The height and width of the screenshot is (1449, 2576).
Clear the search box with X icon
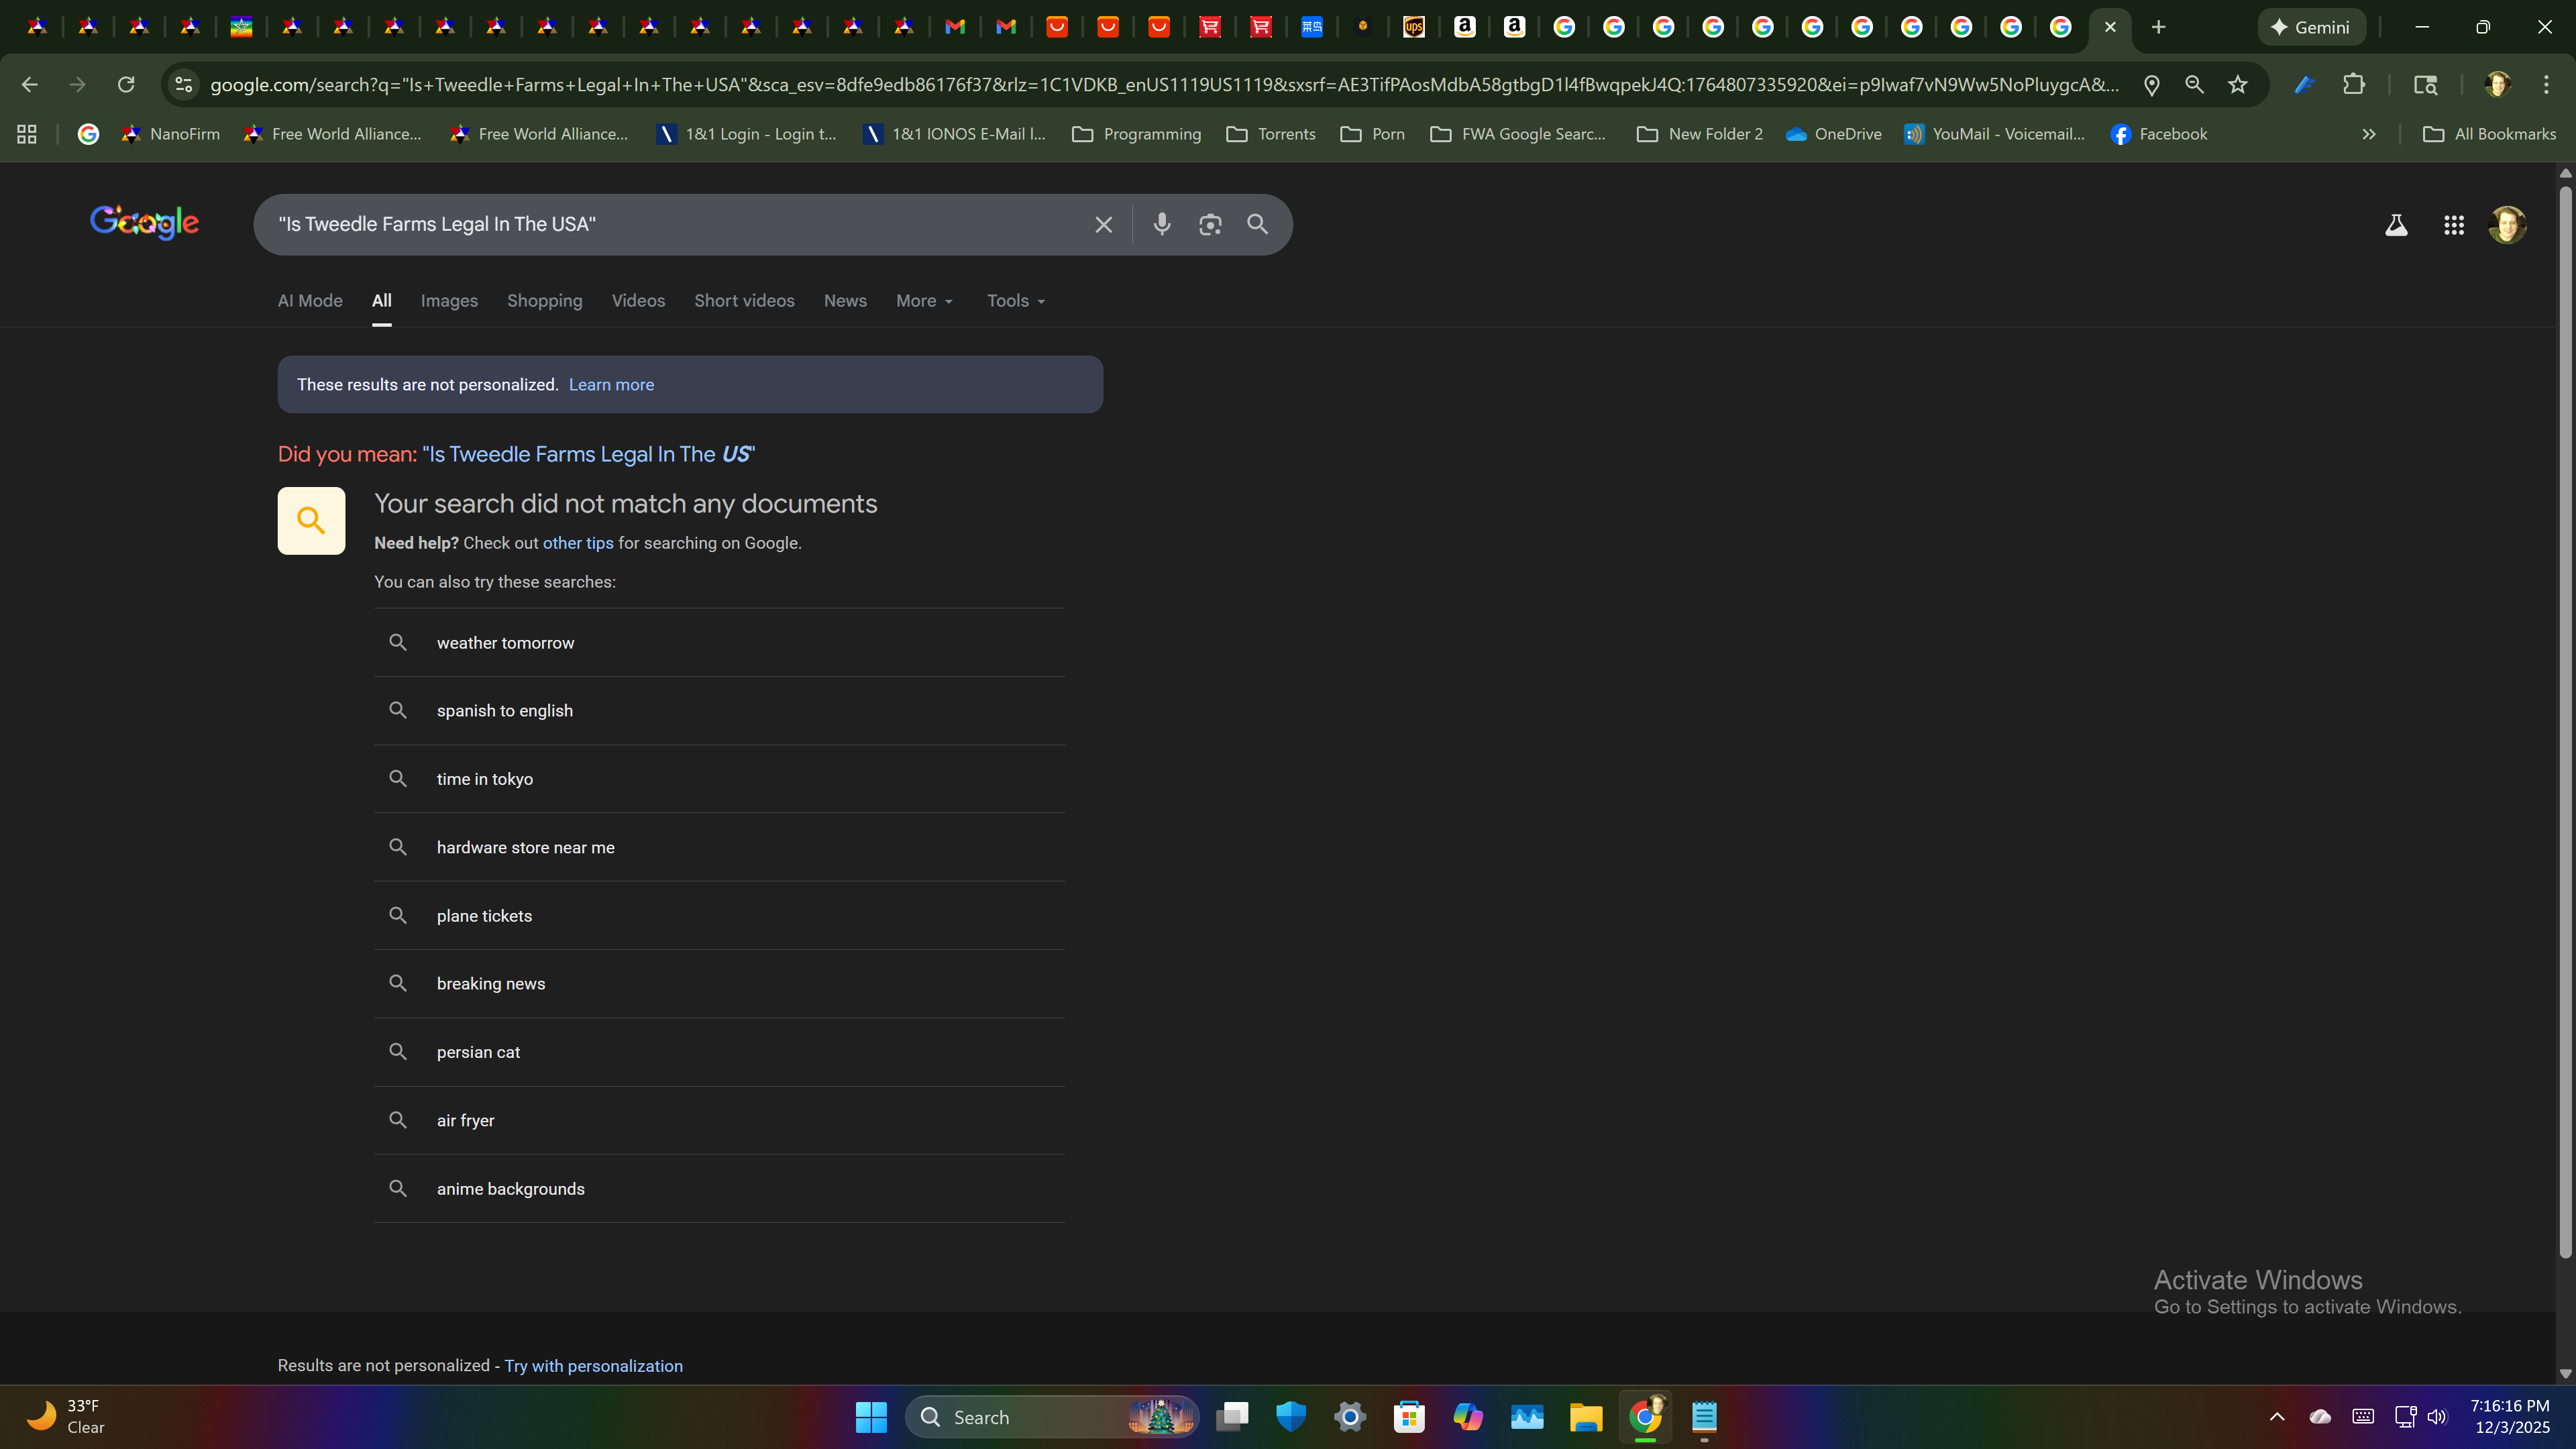(x=1103, y=224)
